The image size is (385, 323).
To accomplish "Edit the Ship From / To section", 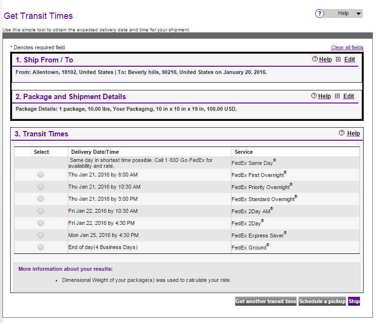I will point(350,59).
